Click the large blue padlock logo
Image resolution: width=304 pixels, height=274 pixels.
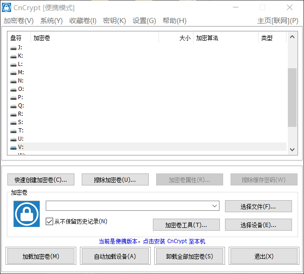pos(26,214)
